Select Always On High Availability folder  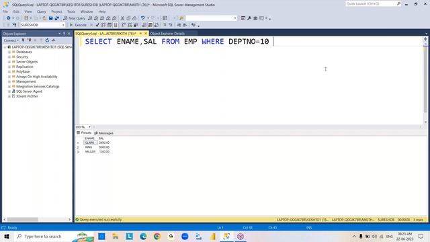[x=37, y=77]
